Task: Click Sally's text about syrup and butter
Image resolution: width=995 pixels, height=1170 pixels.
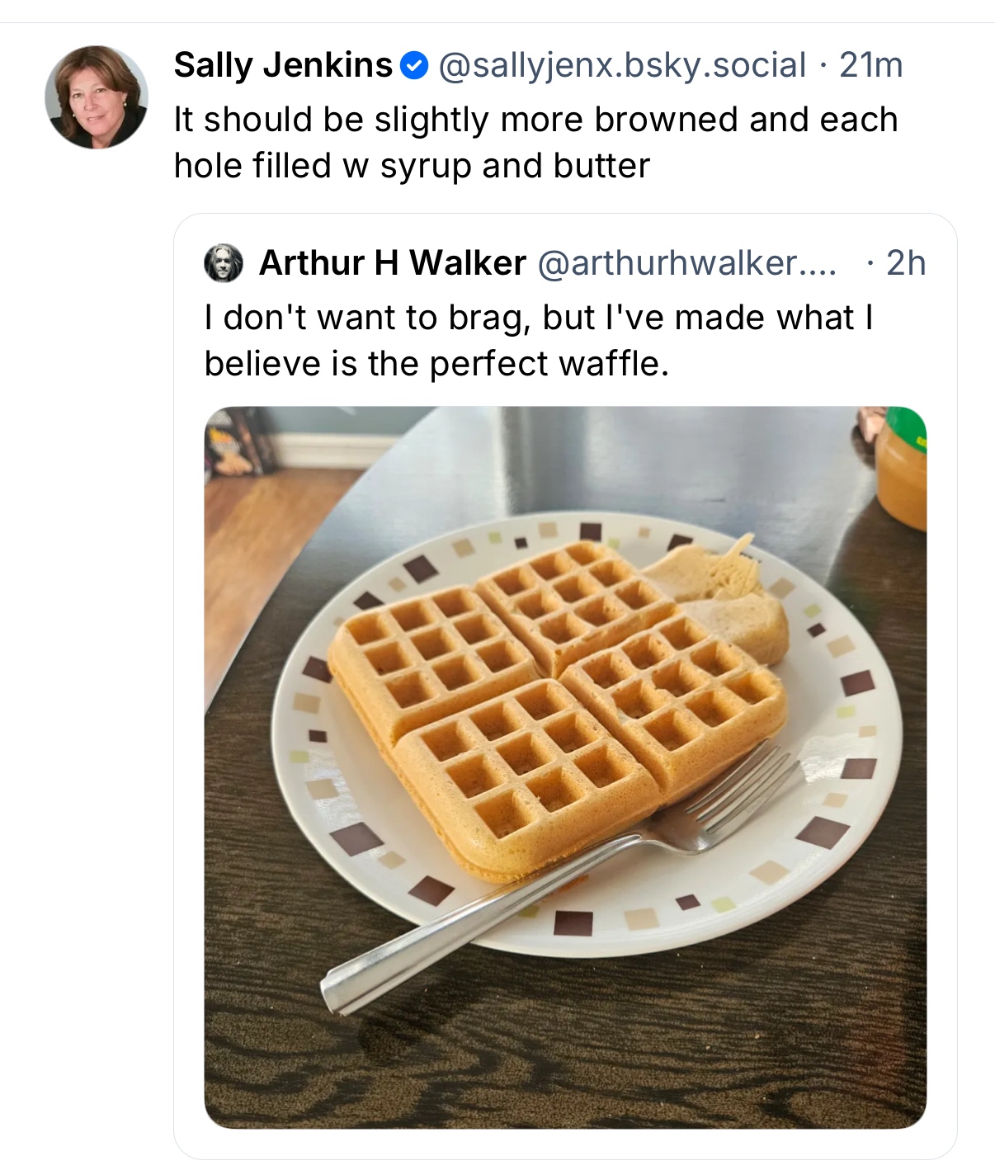Action: (535, 142)
